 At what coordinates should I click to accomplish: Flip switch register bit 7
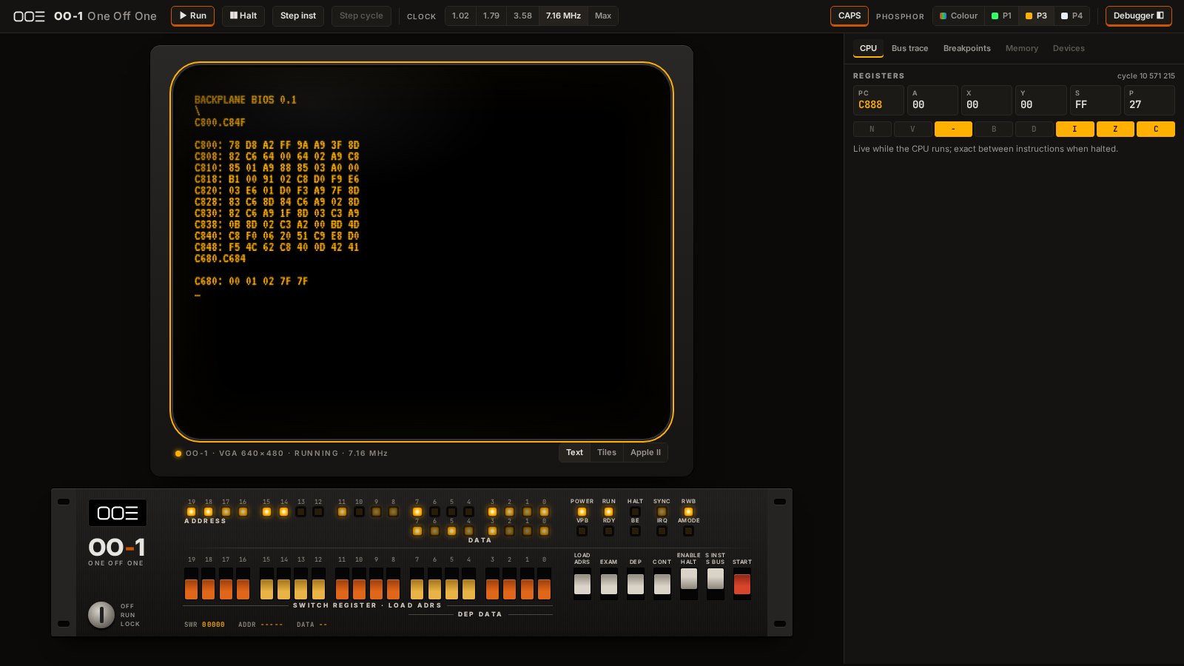pos(417,584)
